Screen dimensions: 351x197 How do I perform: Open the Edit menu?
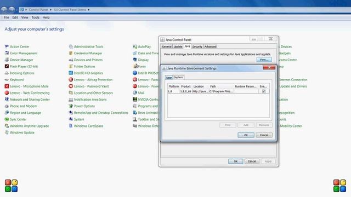[15, 18]
